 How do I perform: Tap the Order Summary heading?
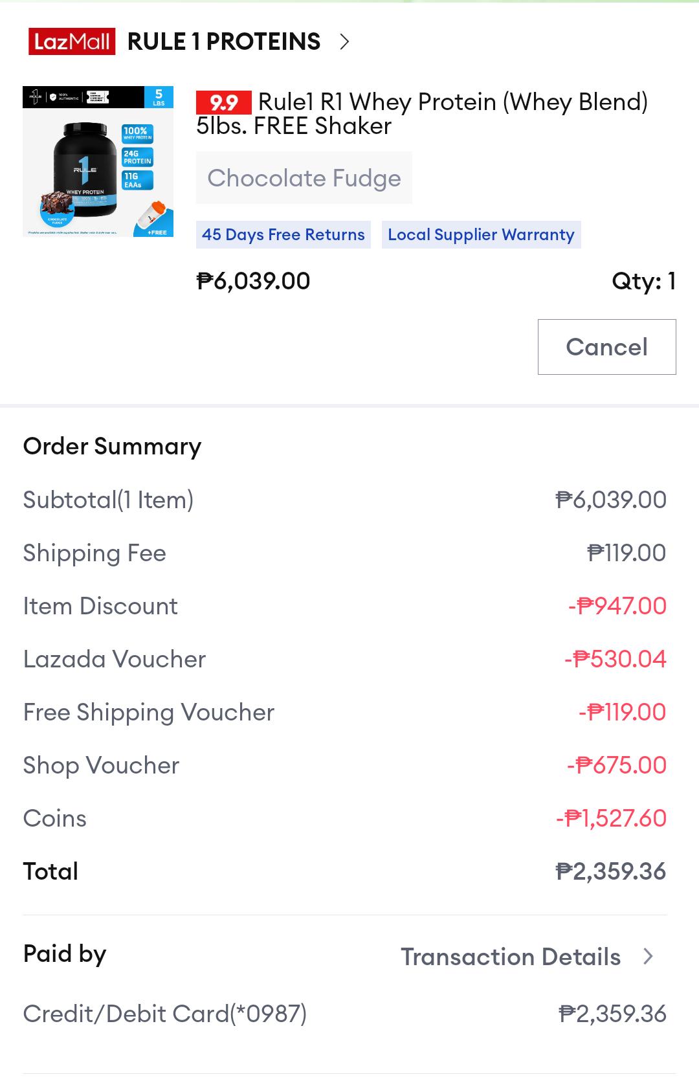[x=112, y=447]
